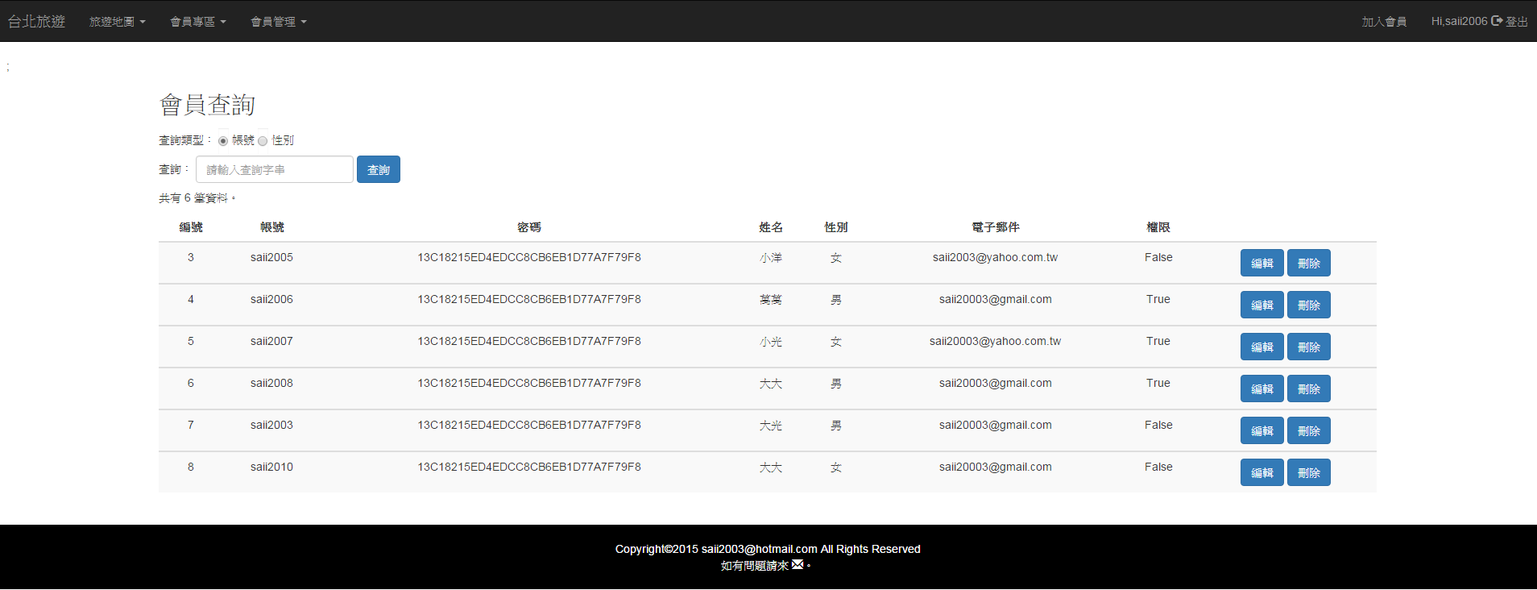Edit the member saii2003
The height and width of the screenshot is (590, 1537).
point(1261,430)
